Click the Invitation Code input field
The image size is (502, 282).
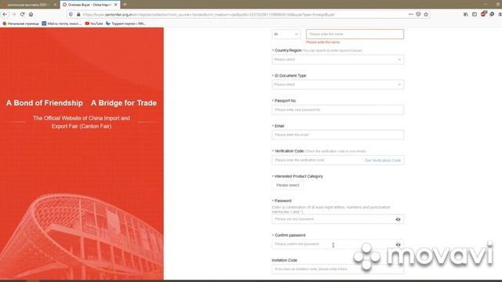(337, 269)
